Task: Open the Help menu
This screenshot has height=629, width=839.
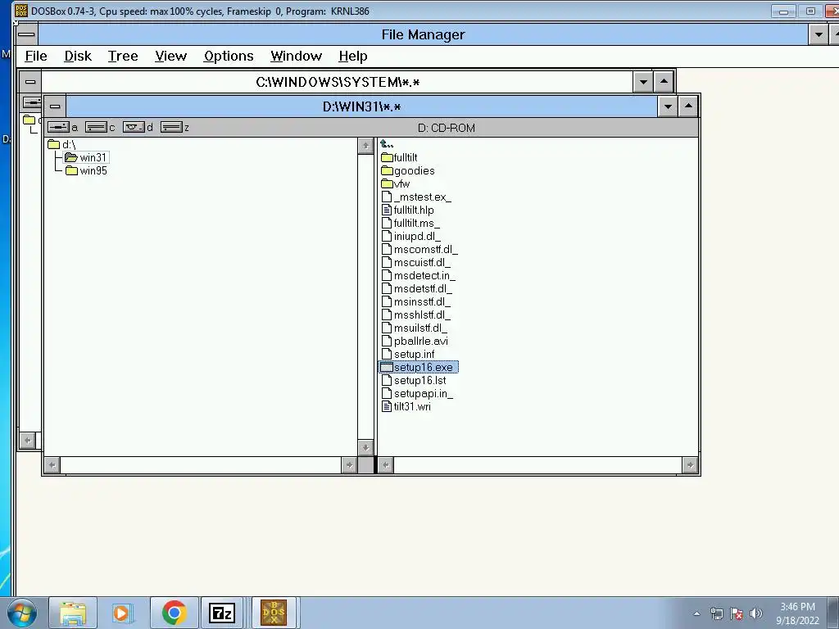Action: click(x=352, y=57)
